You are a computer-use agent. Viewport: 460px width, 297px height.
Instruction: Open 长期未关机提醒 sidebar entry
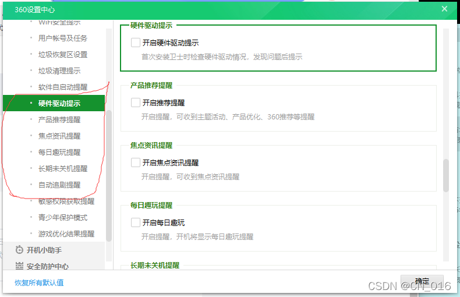pos(63,169)
